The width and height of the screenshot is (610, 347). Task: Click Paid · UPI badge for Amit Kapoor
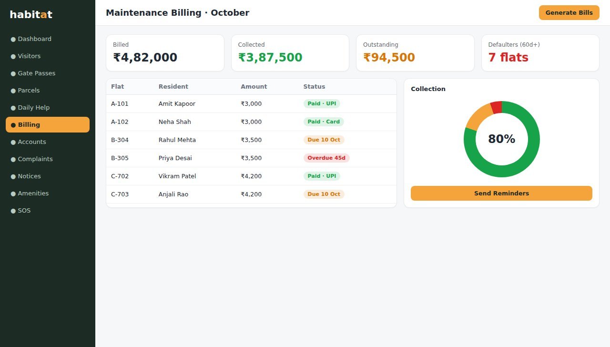pyautogui.click(x=322, y=104)
